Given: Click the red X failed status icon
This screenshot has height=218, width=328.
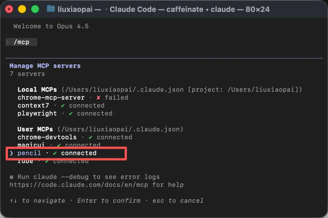Looking at the screenshot, I should (98, 98).
